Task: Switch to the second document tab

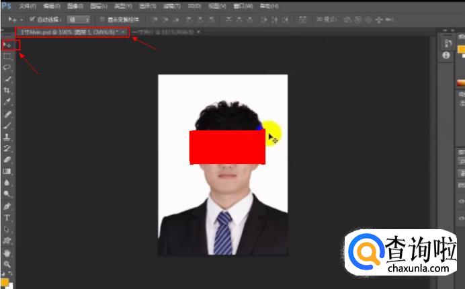Action: coord(164,32)
